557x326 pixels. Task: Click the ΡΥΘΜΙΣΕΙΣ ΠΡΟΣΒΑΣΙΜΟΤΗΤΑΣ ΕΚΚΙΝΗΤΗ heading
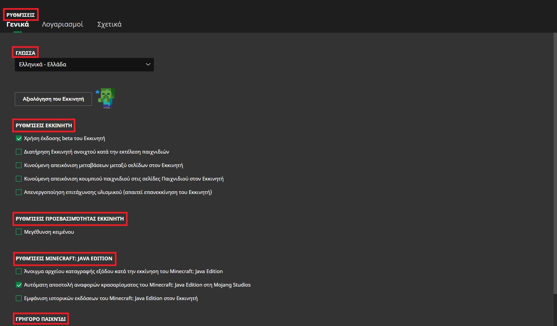70,219
